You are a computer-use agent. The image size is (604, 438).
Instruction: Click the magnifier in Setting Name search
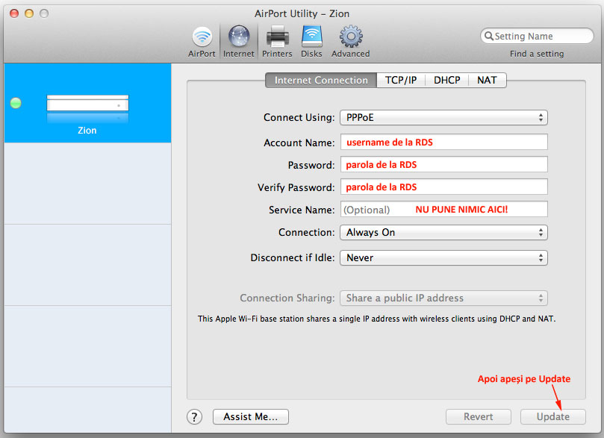[489, 36]
